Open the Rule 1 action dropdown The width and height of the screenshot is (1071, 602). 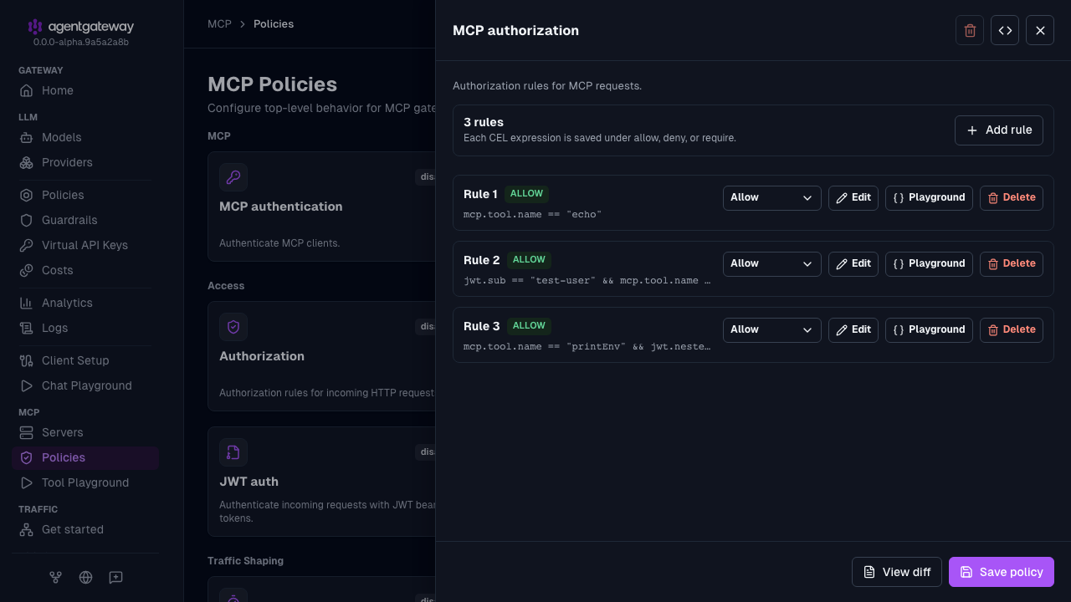(771, 197)
